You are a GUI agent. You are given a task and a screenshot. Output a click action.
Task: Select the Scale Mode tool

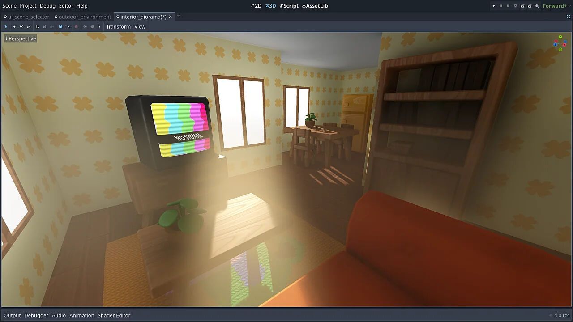[29, 26]
